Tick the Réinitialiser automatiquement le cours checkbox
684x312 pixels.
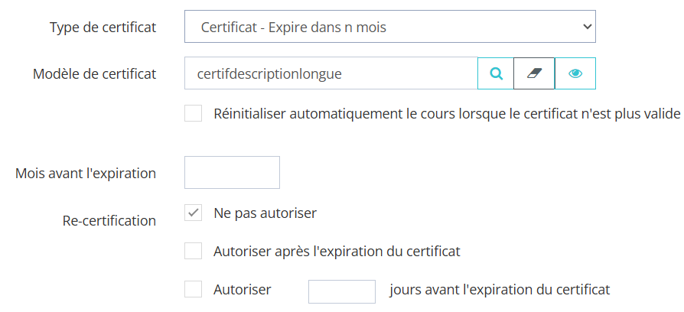[194, 114]
